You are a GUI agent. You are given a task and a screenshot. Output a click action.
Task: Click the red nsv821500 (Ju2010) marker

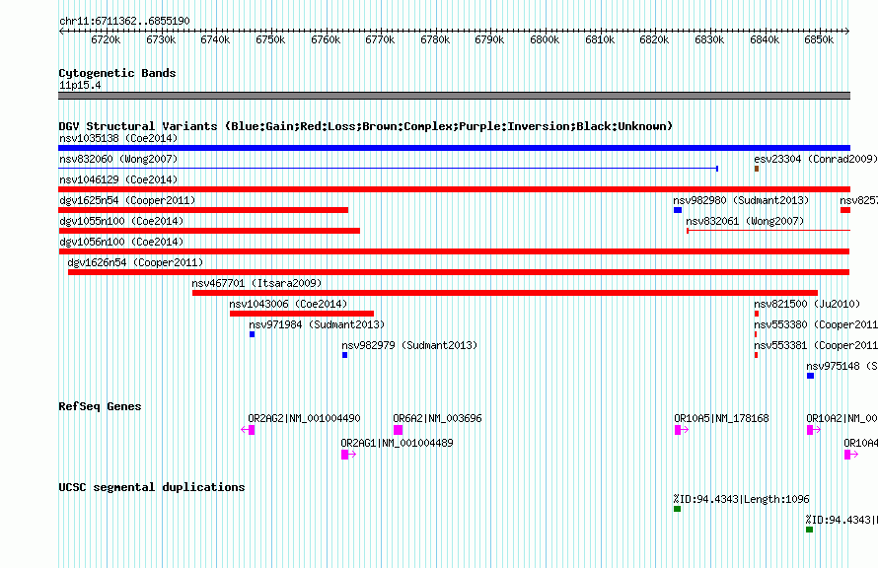tap(757, 314)
